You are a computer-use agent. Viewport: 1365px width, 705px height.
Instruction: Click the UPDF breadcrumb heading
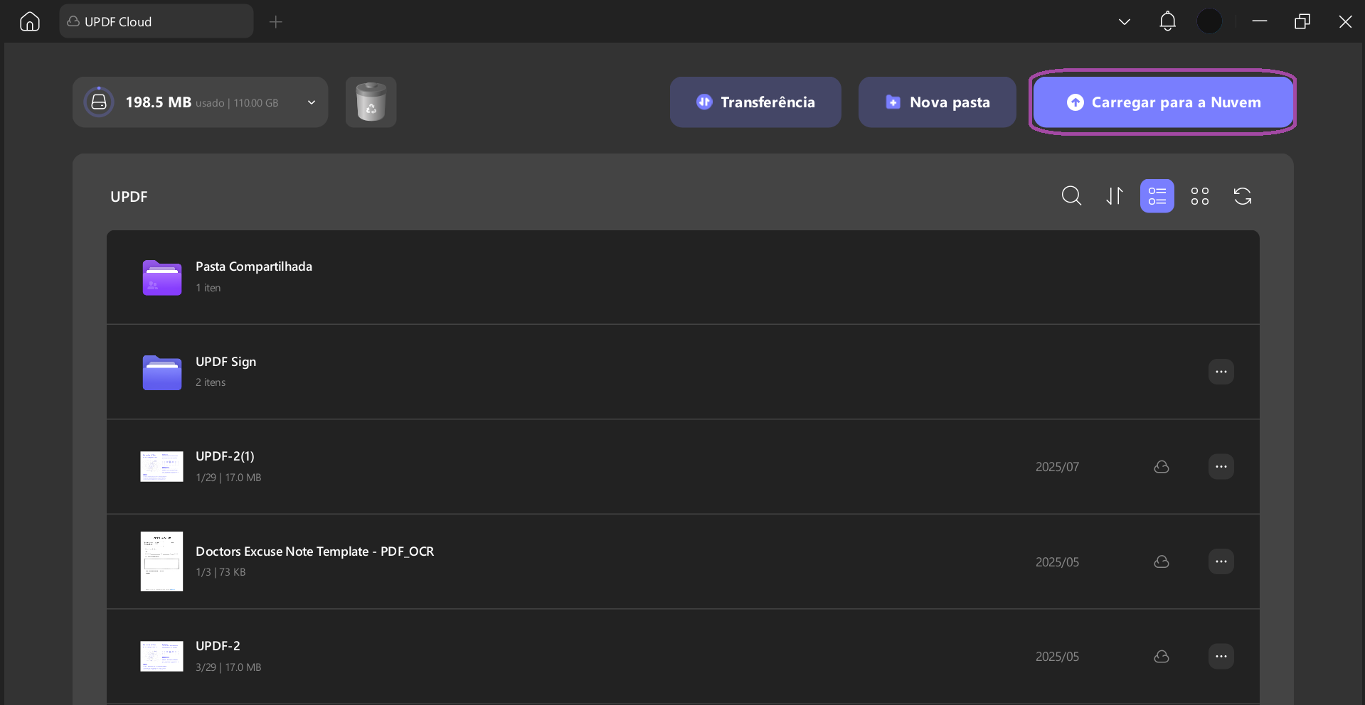129,197
